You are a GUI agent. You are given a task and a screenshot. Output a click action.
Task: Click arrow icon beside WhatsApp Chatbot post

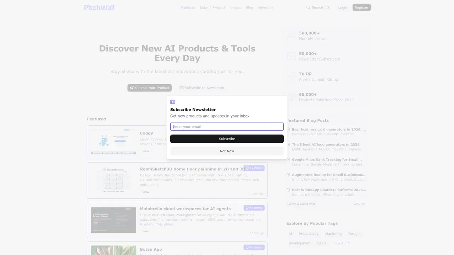(288, 190)
